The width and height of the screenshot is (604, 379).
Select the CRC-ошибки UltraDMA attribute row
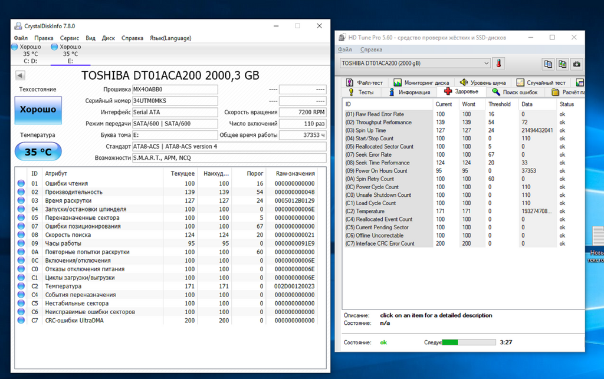click(x=167, y=321)
